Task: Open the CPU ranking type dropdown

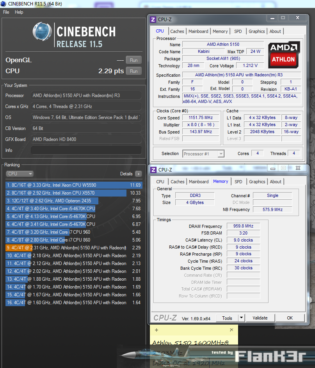Action: click(x=20, y=174)
